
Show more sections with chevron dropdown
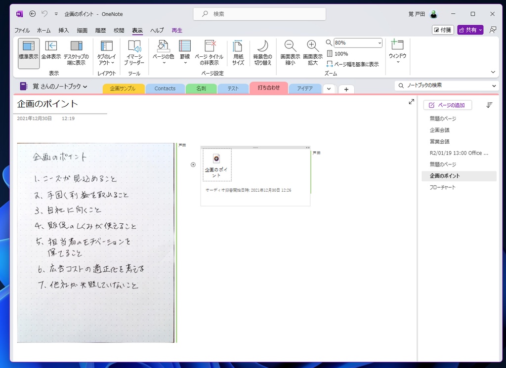[x=329, y=89]
